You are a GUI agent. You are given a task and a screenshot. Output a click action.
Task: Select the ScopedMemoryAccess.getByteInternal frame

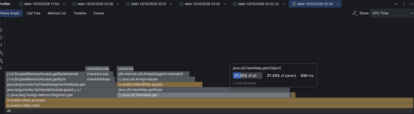click(x=45, y=74)
